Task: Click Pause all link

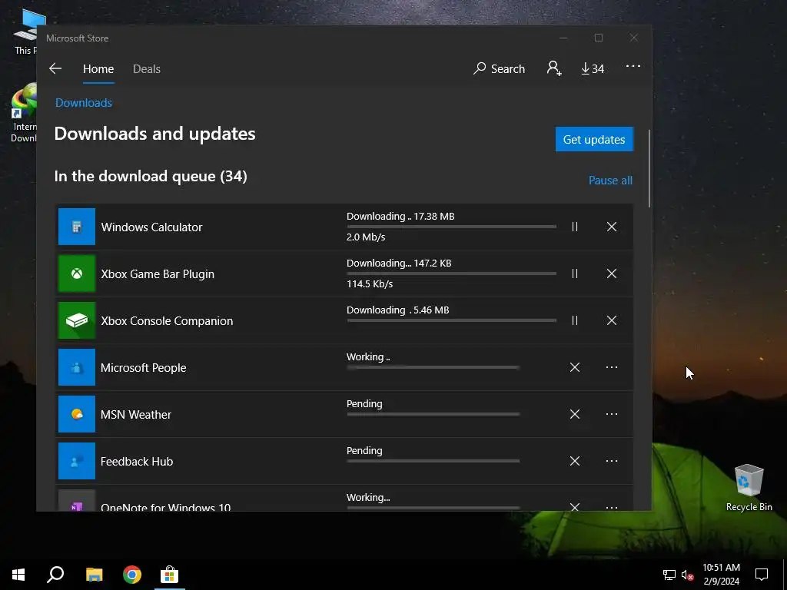Action: (x=610, y=180)
